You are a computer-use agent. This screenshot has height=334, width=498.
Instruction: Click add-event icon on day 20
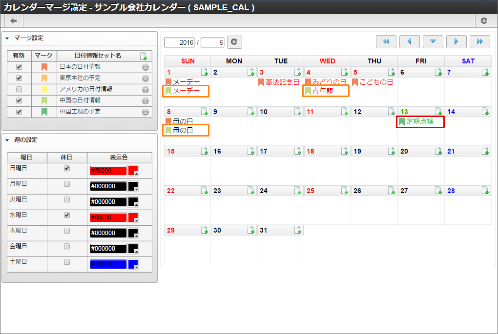point(438,151)
